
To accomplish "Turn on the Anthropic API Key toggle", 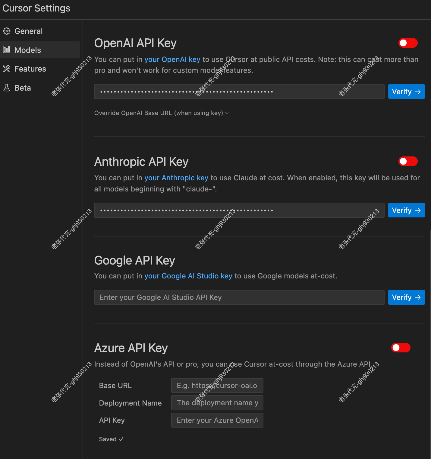I will [408, 161].
